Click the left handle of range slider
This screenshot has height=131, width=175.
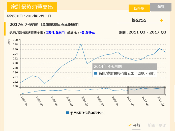128,90
